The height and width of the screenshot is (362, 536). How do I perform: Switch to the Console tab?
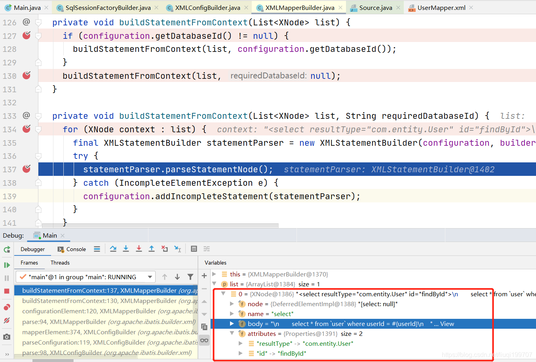[x=72, y=249]
